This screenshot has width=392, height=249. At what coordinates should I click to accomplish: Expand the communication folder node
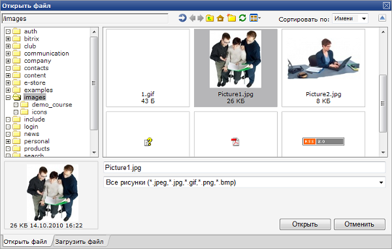[8, 54]
